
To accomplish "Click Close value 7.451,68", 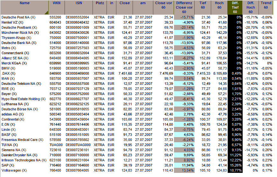I will click(125, 74).
